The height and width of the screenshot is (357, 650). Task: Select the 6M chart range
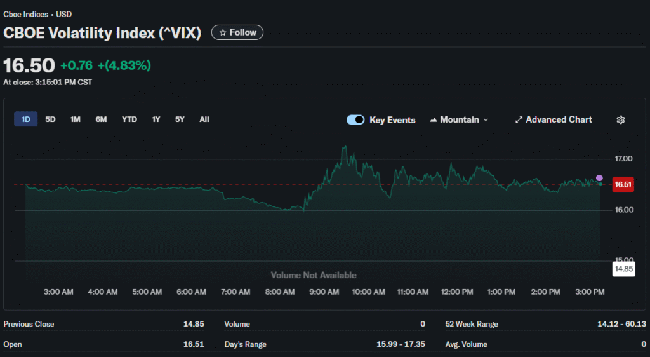point(101,119)
